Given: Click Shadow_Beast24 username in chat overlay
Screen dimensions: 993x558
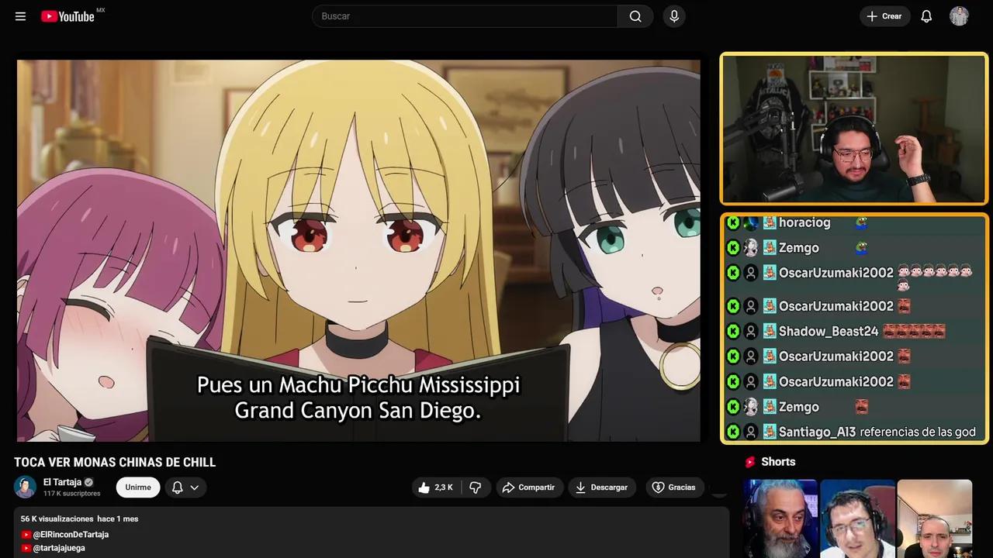Looking at the screenshot, I should pos(829,332).
